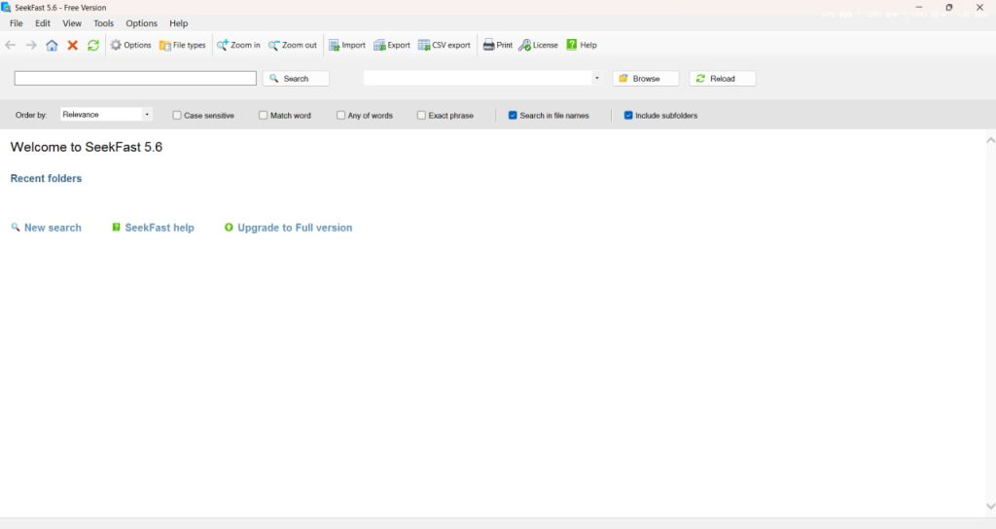Click CSV export toolbar button
Viewport: 996px width, 529px height.
tap(444, 45)
